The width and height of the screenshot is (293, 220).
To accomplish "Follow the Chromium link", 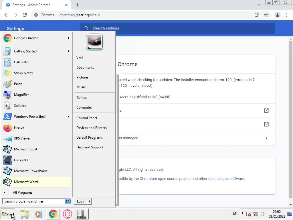I will click(x=149, y=179).
